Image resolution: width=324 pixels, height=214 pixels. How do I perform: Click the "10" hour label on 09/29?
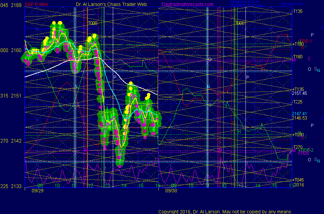pyautogui.click(x=57, y=186)
